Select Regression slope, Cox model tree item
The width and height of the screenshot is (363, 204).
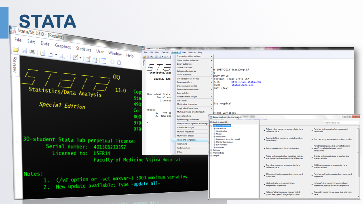click(x=228, y=139)
